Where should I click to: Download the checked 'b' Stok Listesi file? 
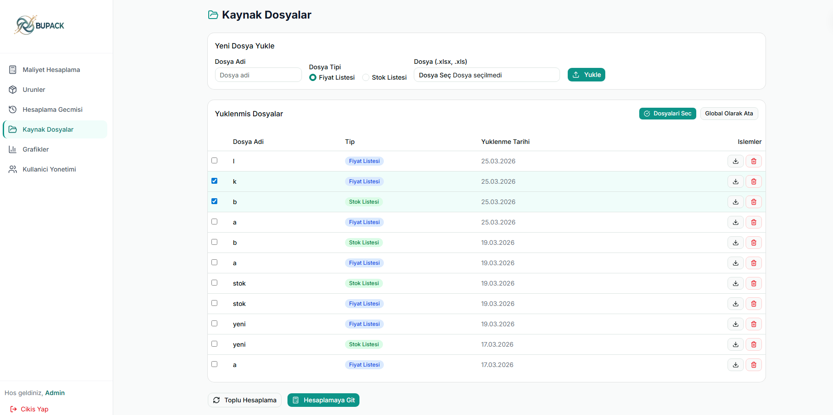tap(735, 202)
